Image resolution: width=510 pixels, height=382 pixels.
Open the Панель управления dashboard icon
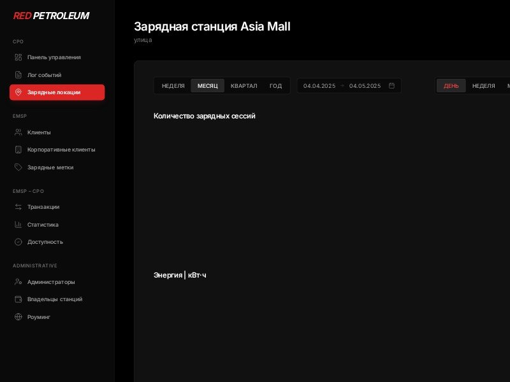tap(18, 57)
